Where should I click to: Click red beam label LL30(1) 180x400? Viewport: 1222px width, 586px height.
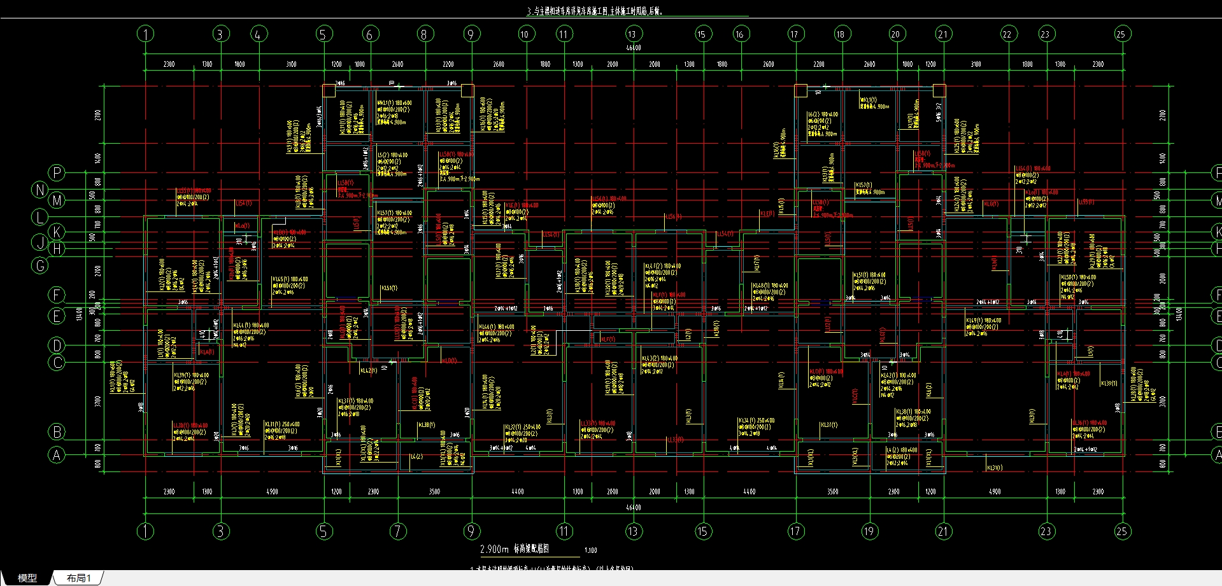(x=190, y=425)
